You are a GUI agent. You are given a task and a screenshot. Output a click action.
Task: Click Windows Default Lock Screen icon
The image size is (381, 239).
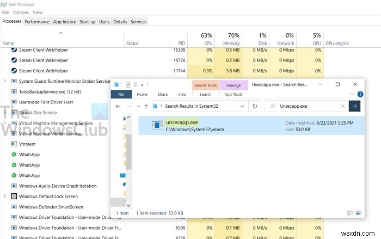(14, 196)
